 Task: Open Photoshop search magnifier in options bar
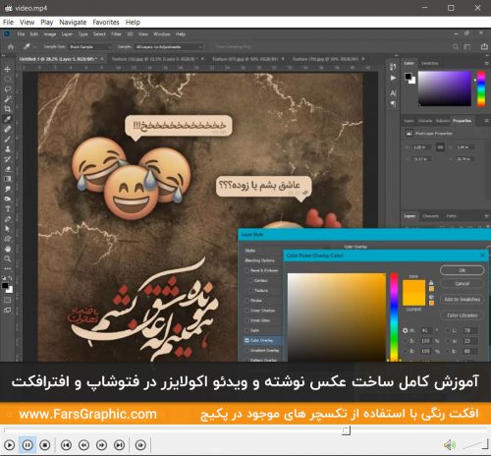click(x=456, y=47)
